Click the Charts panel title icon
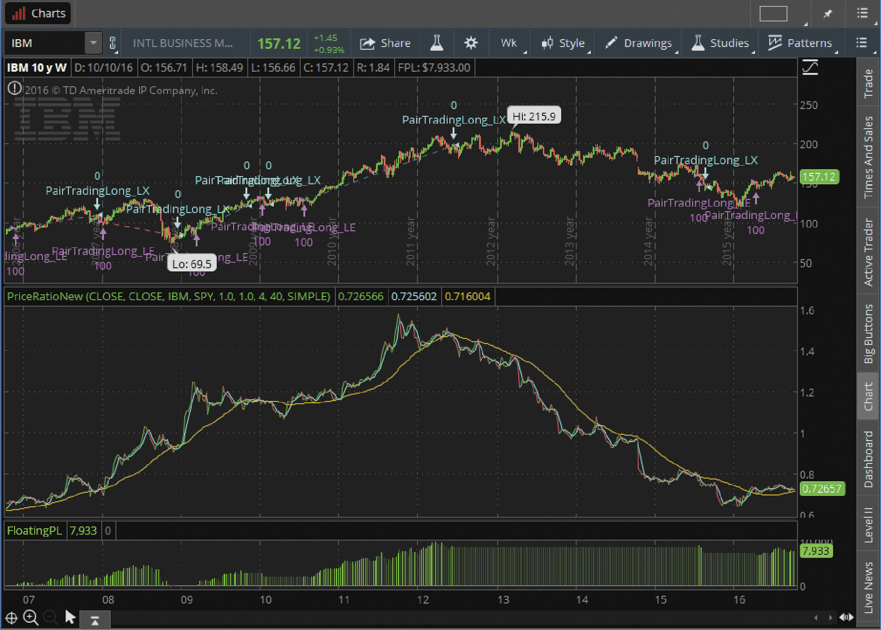881x630 pixels. (19, 13)
